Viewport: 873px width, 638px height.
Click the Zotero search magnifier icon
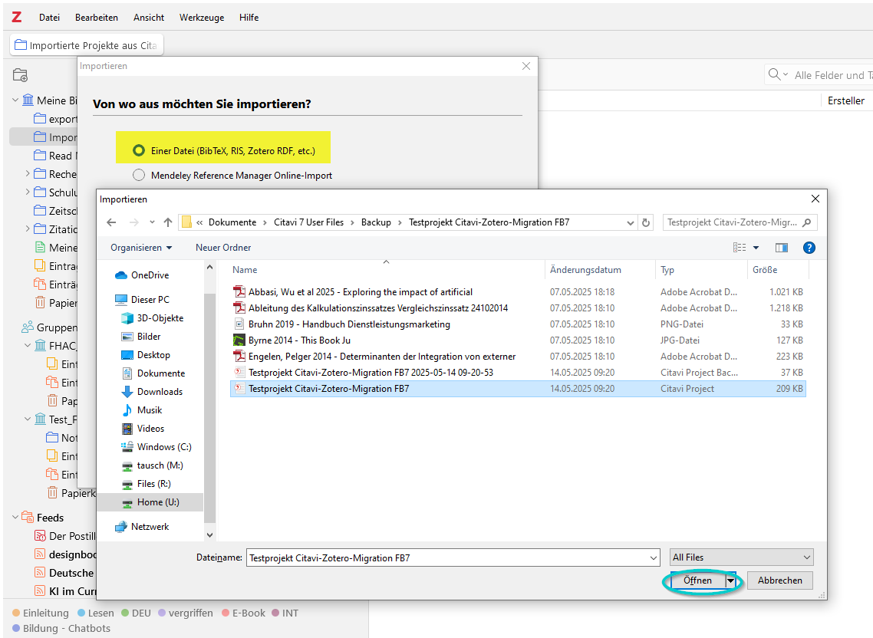pyautogui.click(x=774, y=74)
